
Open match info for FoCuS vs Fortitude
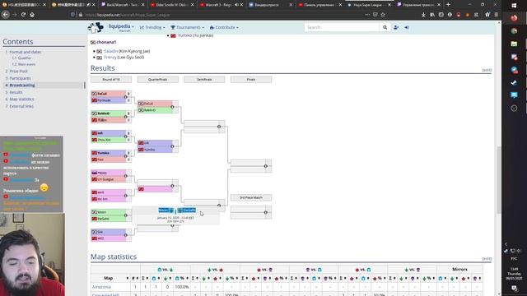pos(126,97)
